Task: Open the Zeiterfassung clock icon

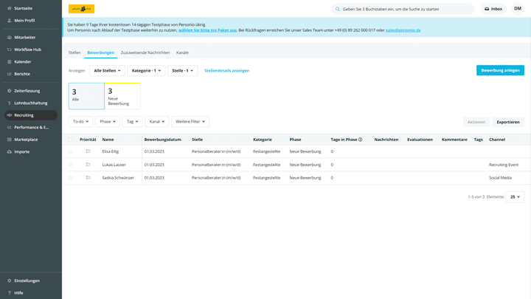Action: coord(9,91)
